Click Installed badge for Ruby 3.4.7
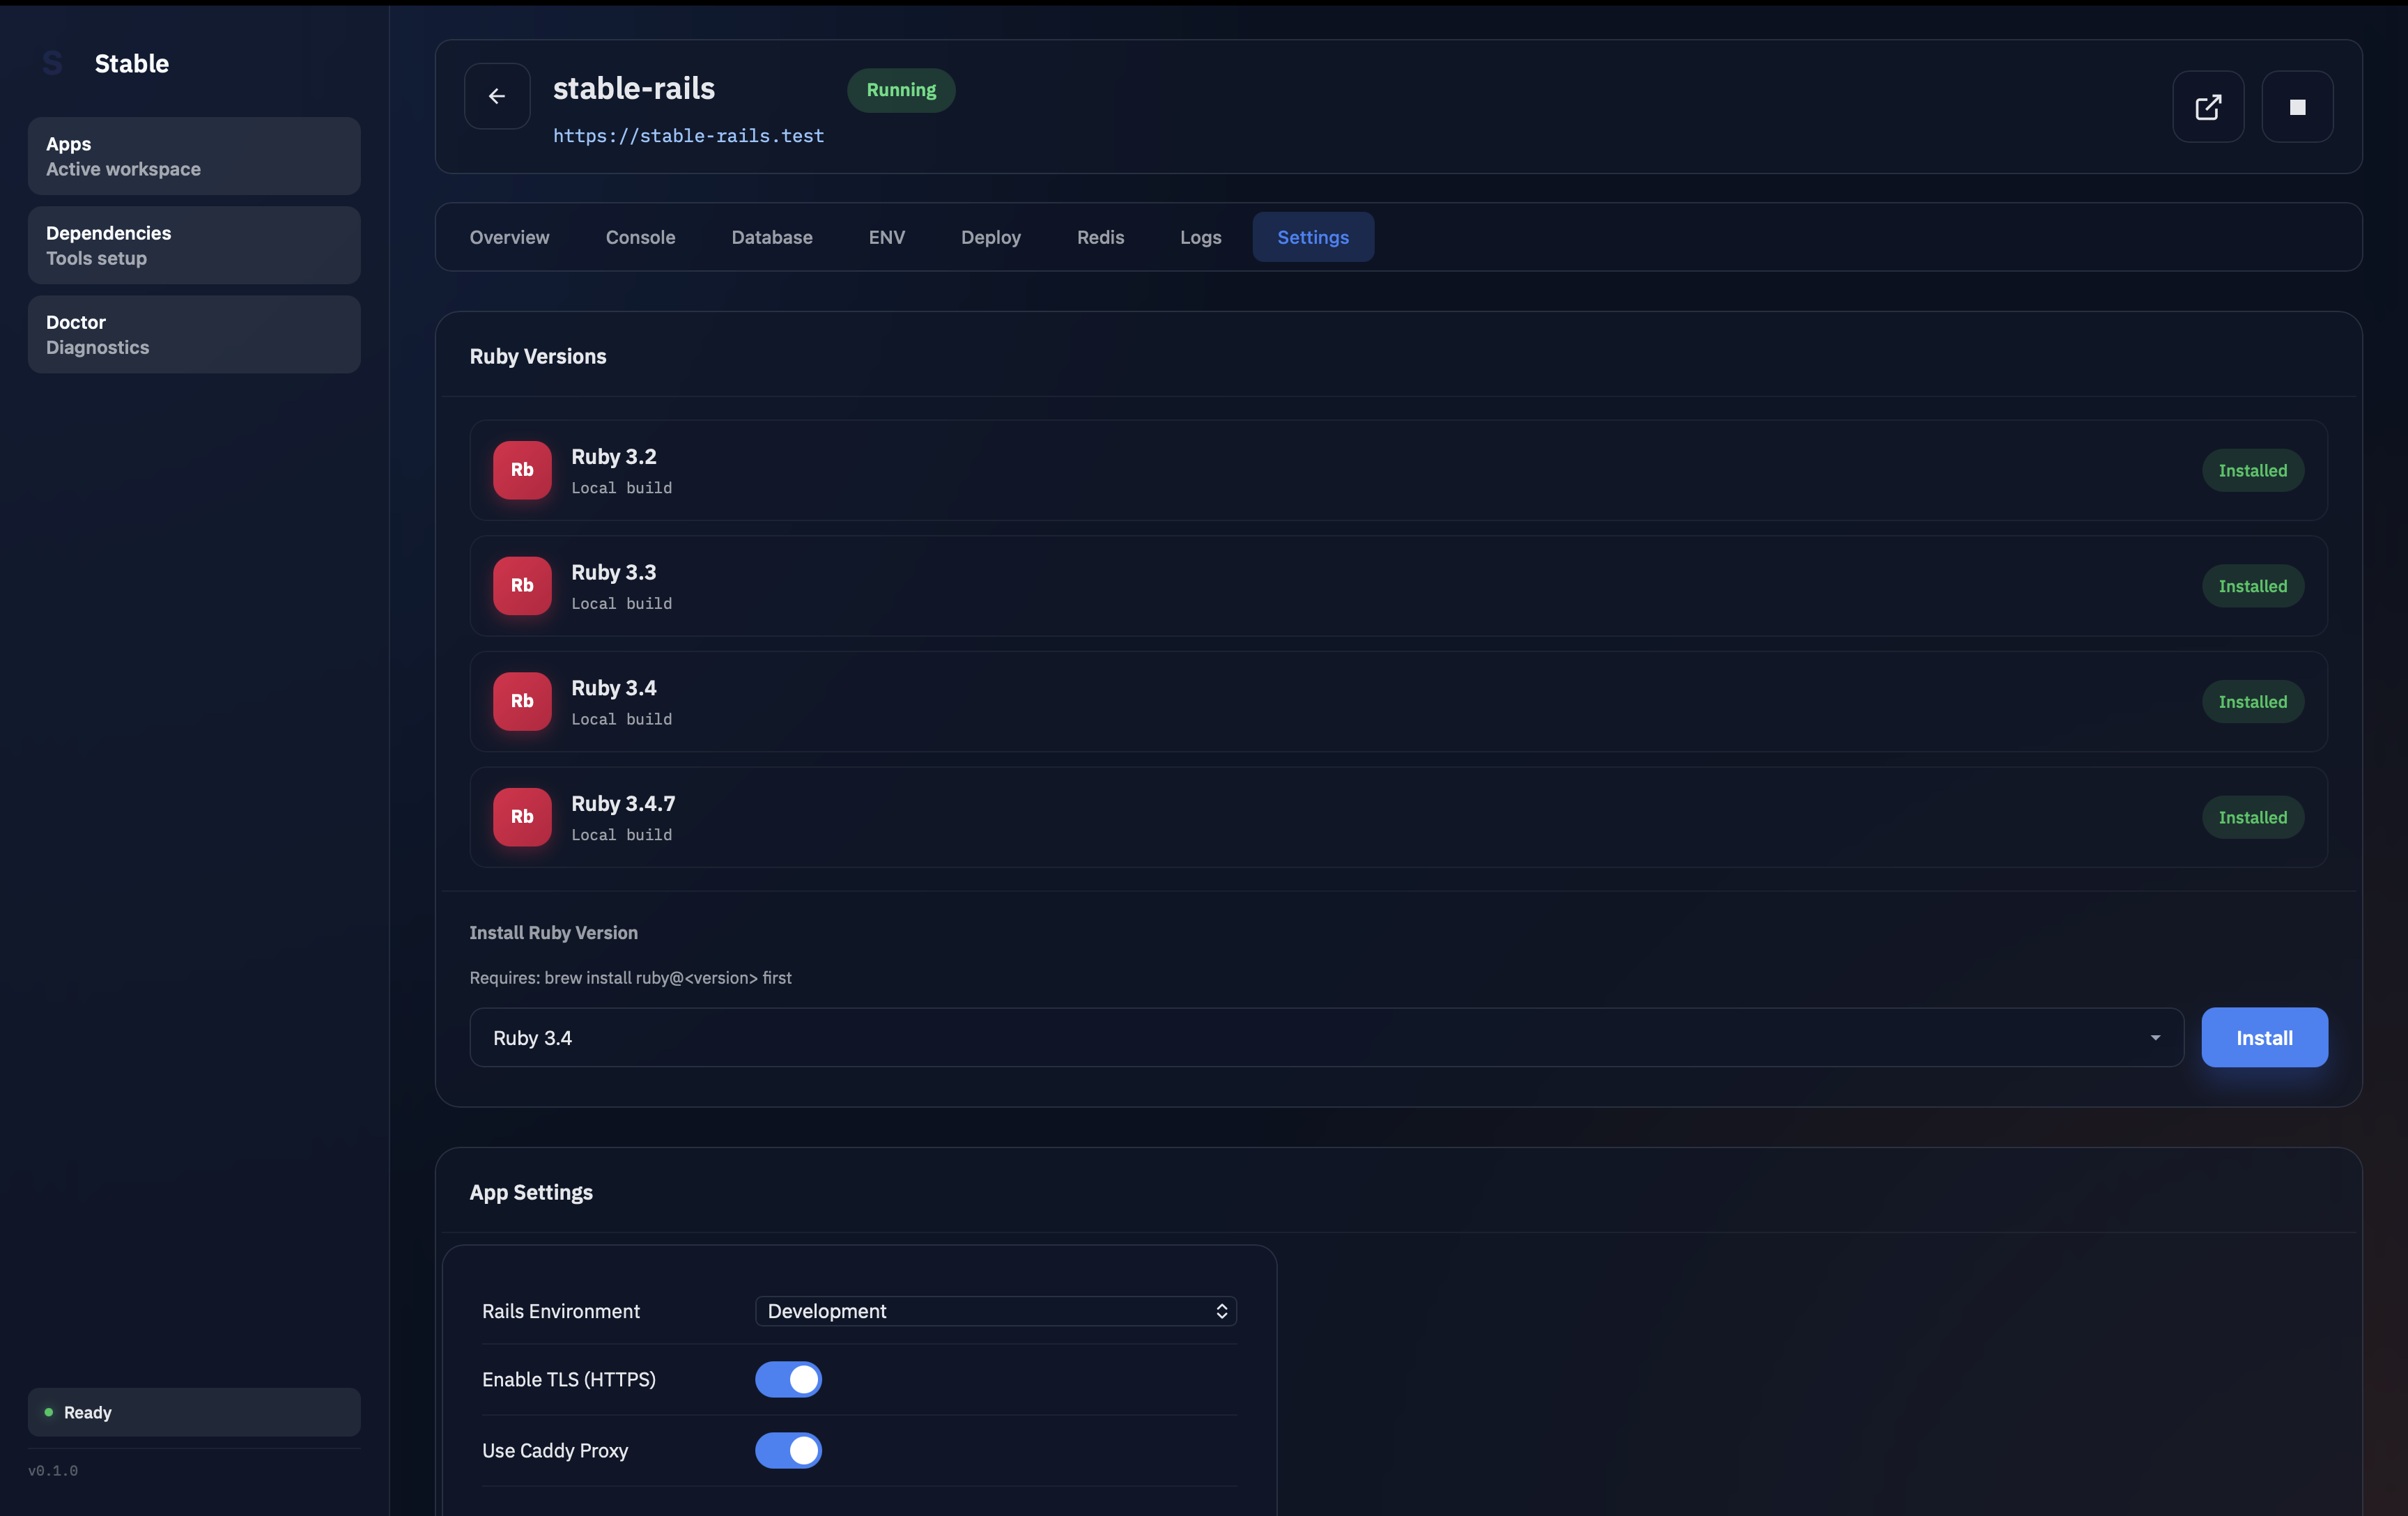This screenshot has height=1516, width=2408. pyautogui.click(x=2253, y=817)
